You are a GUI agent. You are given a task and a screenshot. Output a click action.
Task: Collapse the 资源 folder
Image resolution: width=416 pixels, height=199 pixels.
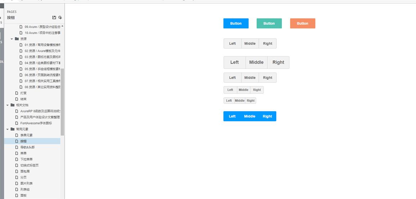tap(12, 39)
